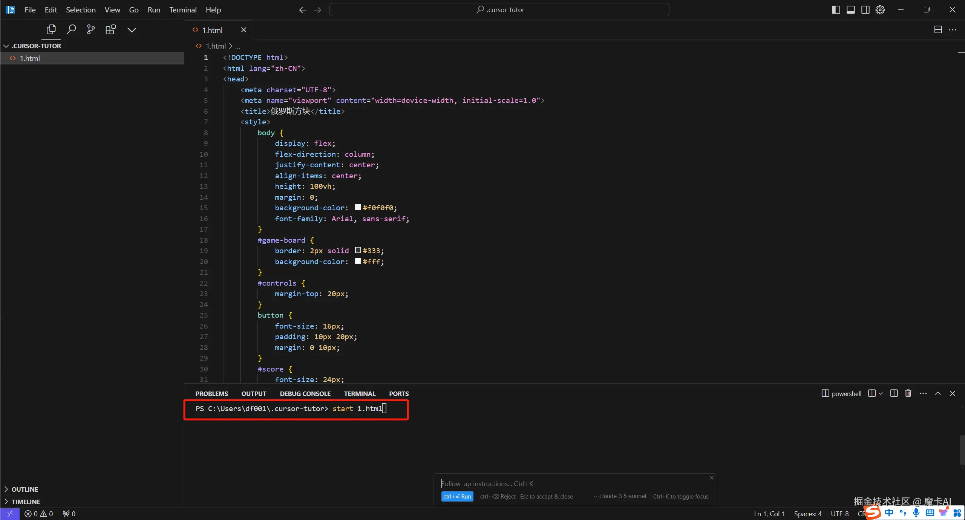Image resolution: width=965 pixels, height=520 pixels.
Task: Click the #f0f0f0 color swatch
Action: [358, 207]
